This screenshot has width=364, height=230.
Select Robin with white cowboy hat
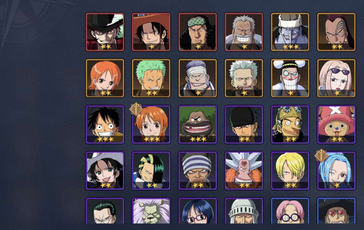pos(105,170)
